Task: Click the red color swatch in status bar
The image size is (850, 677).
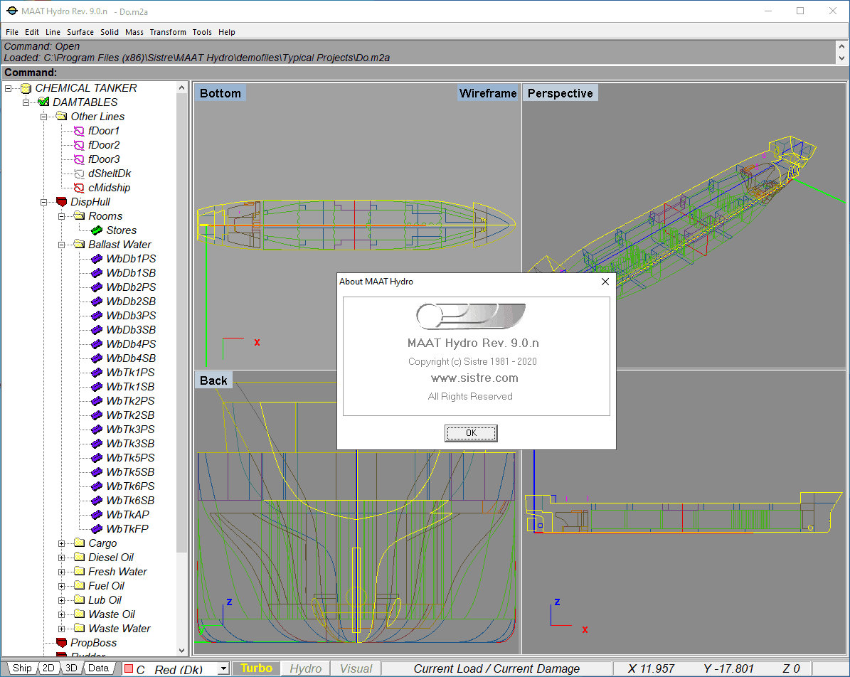Action: click(x=129, y=669)
